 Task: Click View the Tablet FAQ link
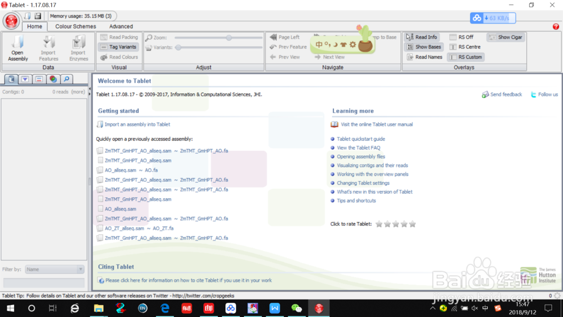point(358,148)
